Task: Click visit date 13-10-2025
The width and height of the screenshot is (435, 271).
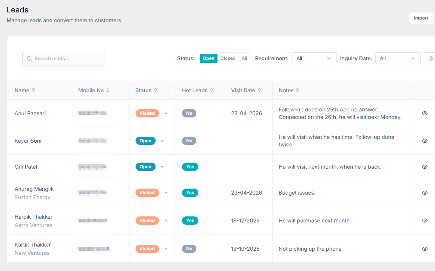Action: (245, 249)
